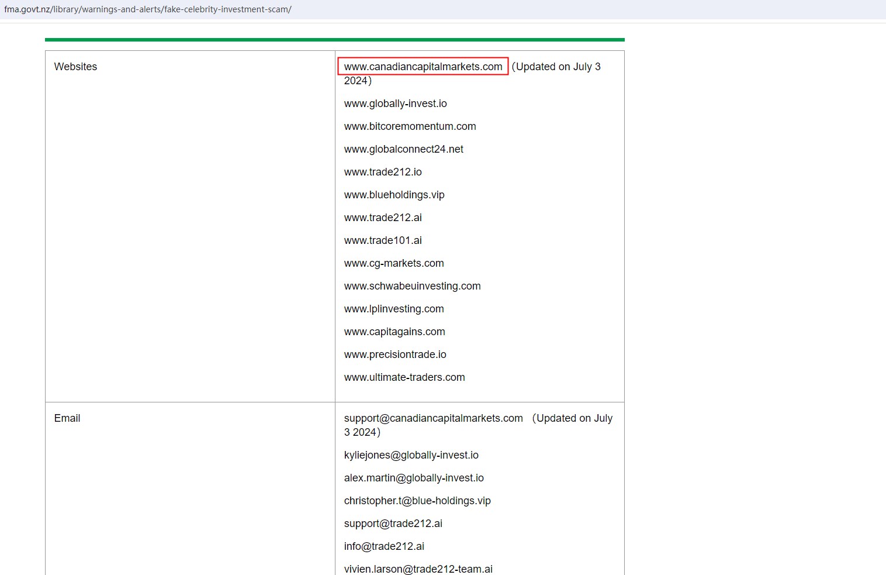Click vivien.larson@trade212-team.ai email

418,569
